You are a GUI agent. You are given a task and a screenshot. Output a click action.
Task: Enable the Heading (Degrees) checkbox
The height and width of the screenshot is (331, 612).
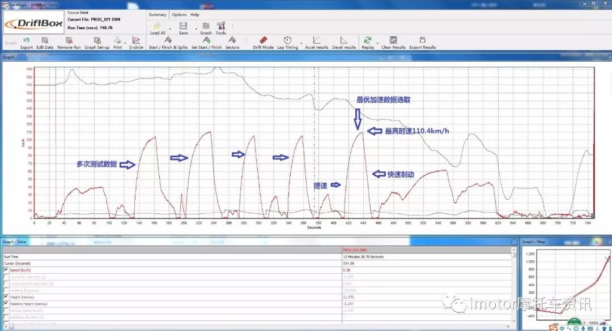click(x=6, y=290)
